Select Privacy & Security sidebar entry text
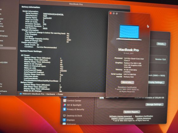This screenshot has width=178, height=133. click(76, 109)
